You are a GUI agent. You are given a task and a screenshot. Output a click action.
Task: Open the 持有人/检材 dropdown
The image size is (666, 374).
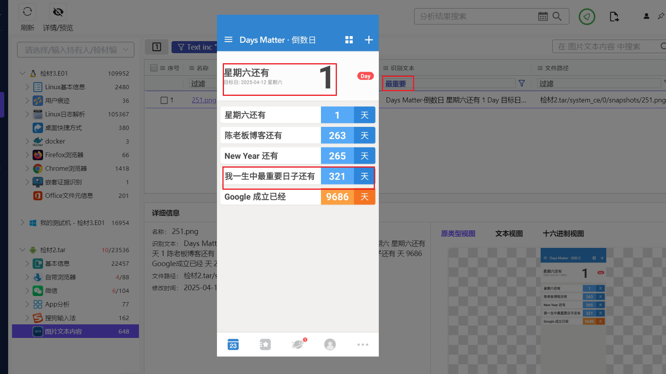tap(76, 50)
